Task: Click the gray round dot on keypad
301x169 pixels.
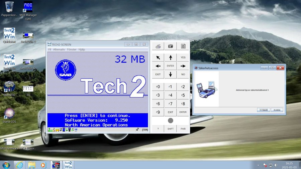Action: pos(171,121)
